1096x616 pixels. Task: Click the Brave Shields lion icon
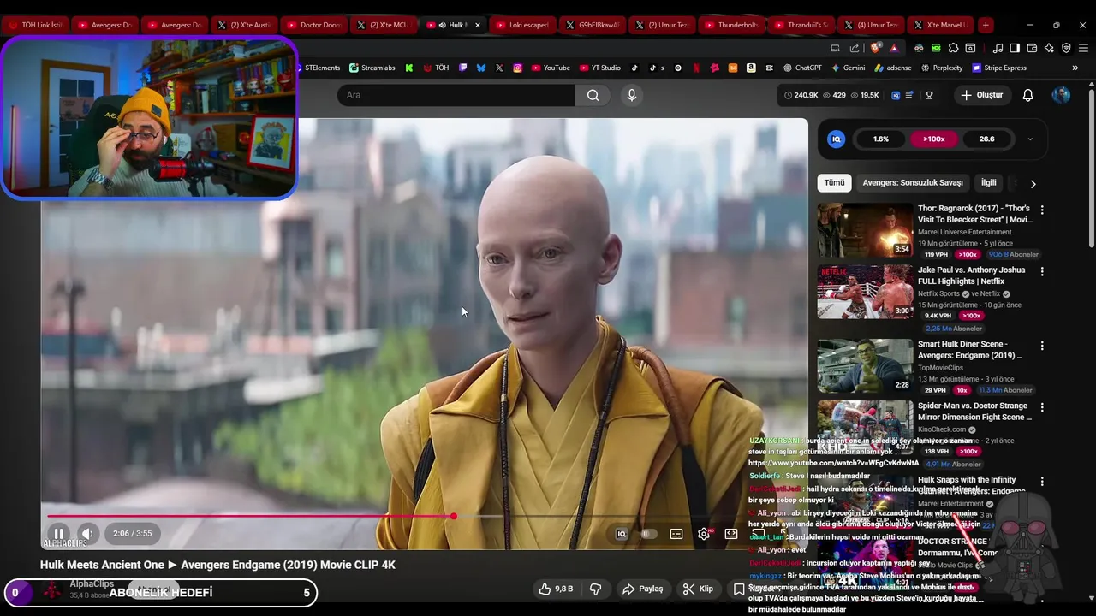point(875,48)
